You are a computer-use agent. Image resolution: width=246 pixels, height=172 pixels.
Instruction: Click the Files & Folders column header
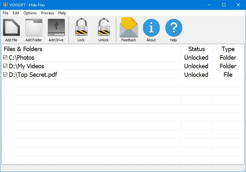23,49
